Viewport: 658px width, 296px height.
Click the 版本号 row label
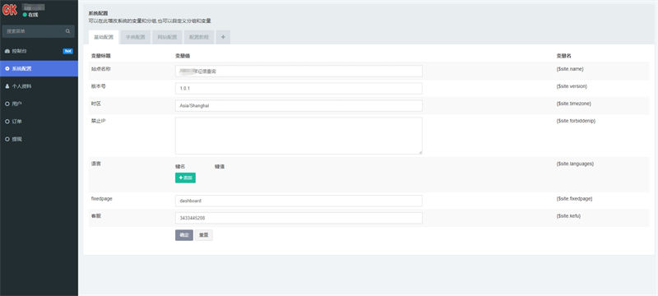pos(97,86)
